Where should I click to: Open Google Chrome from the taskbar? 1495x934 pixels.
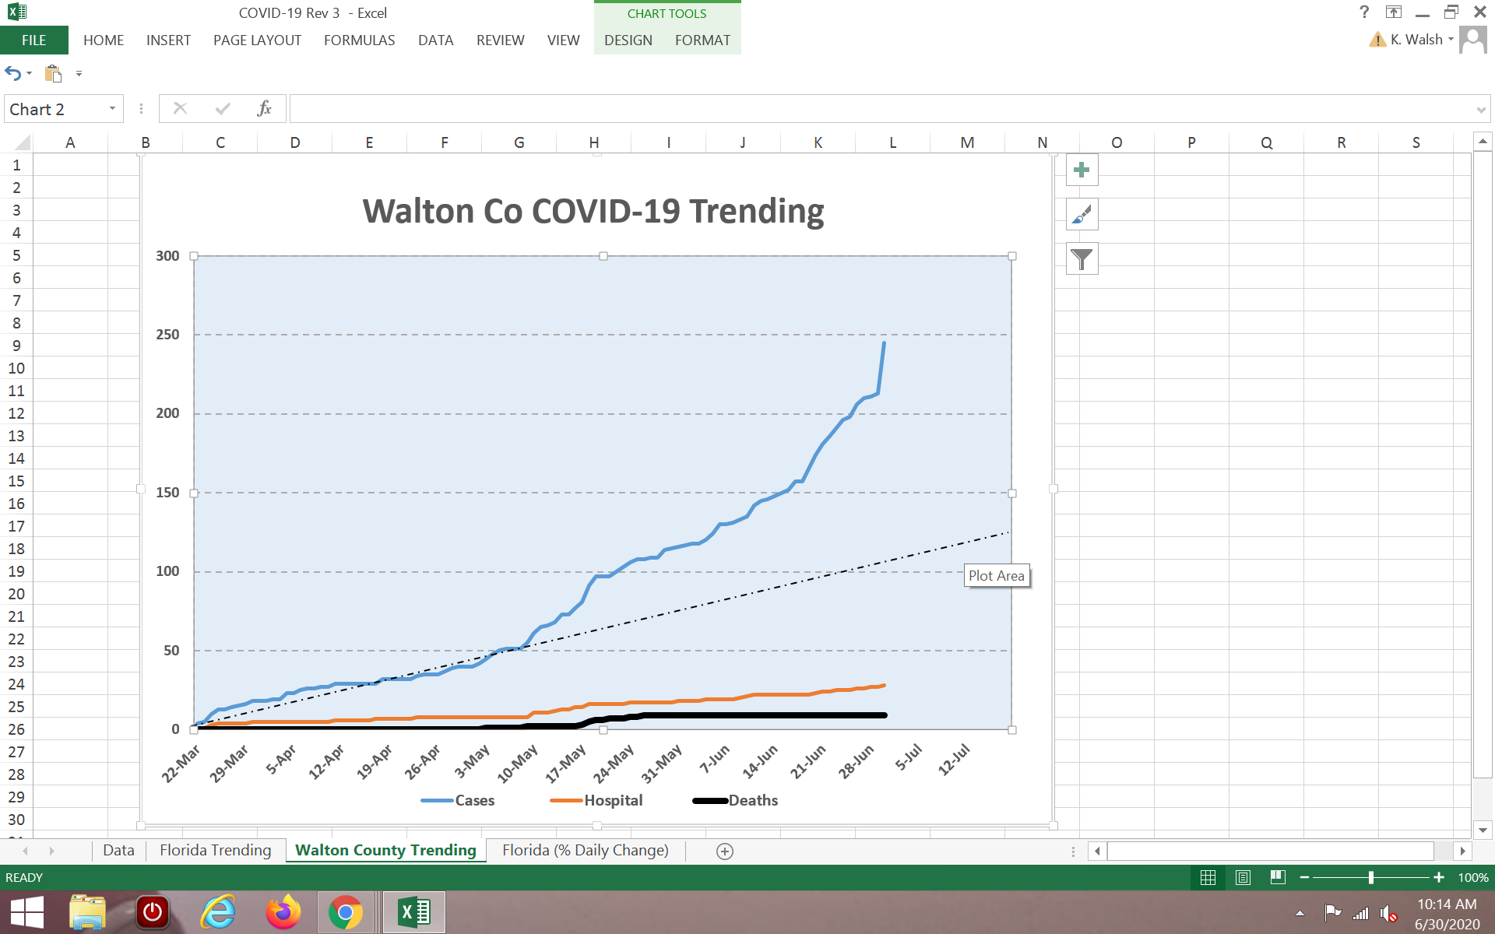point(345,912)
